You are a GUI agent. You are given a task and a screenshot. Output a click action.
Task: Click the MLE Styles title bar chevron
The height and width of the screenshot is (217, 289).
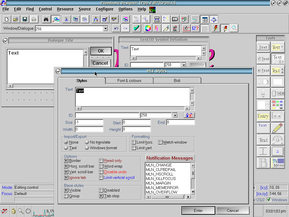coord(58,71)
